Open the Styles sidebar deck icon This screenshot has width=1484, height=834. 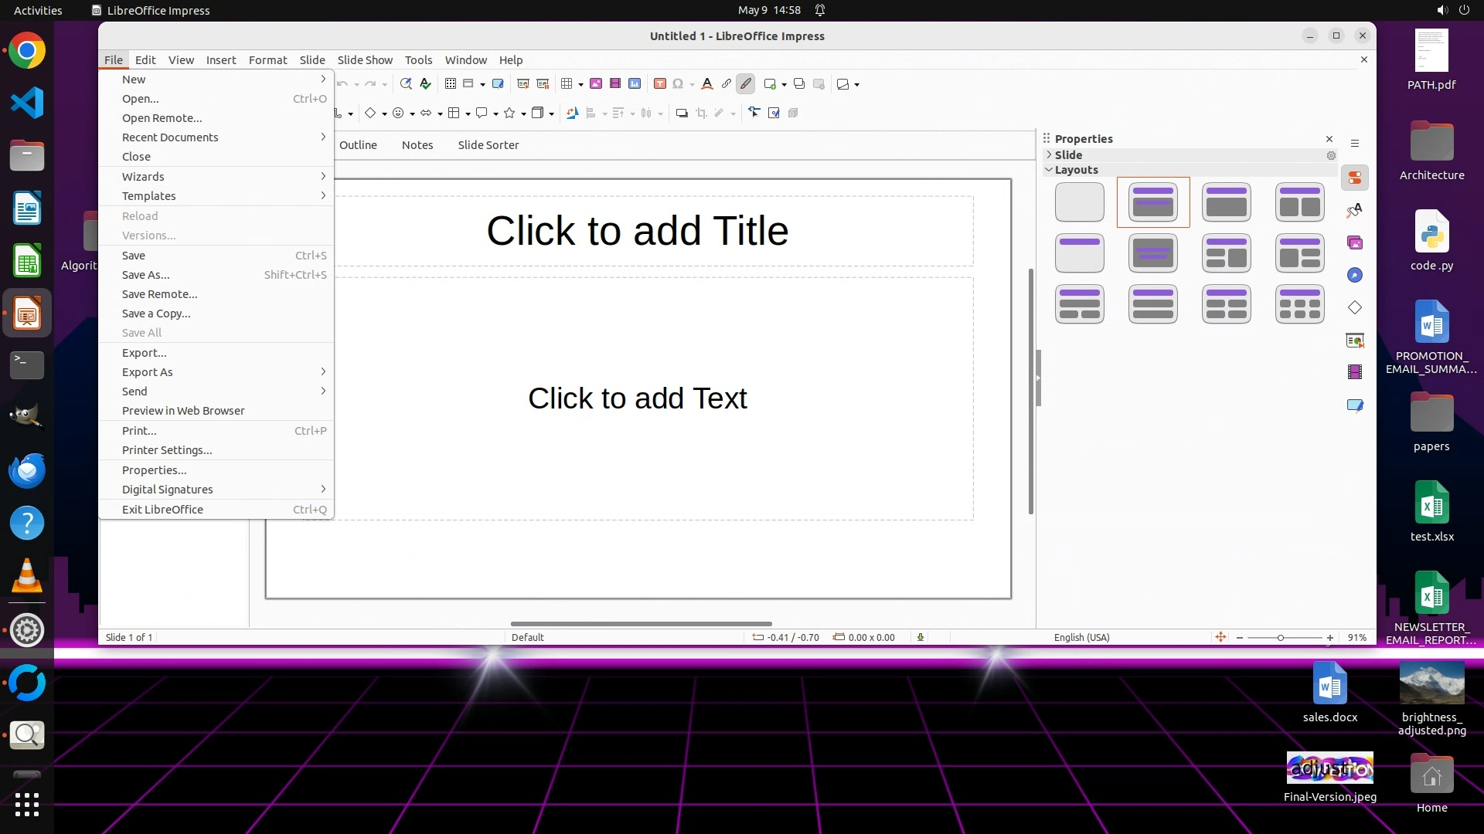coord(1355,211)
